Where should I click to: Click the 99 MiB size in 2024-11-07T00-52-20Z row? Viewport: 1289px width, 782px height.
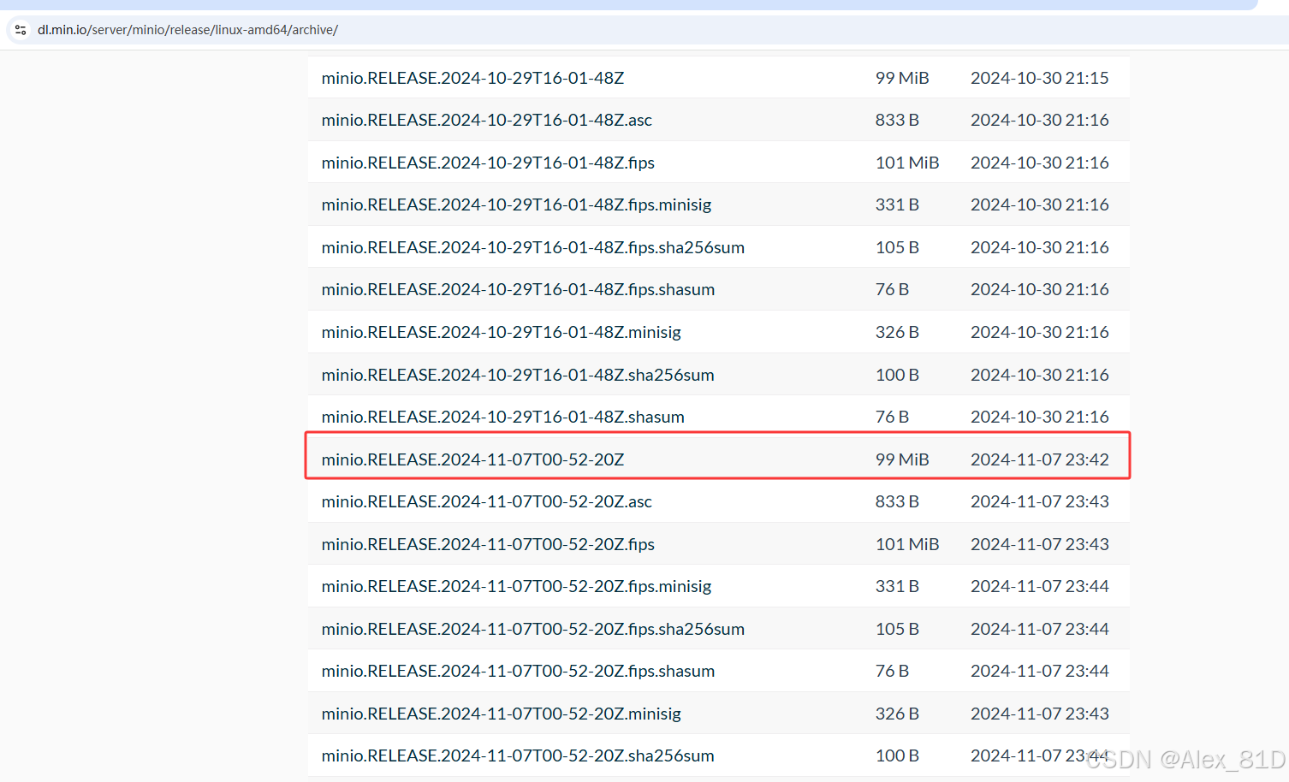pos(902,459)
